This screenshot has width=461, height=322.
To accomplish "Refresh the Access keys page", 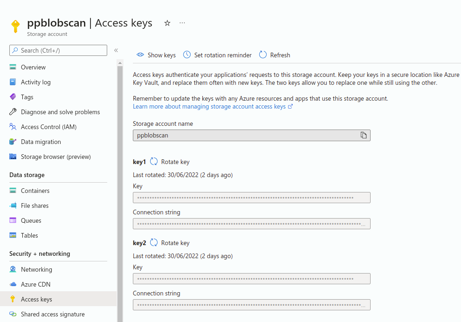I will click(275, 55).
